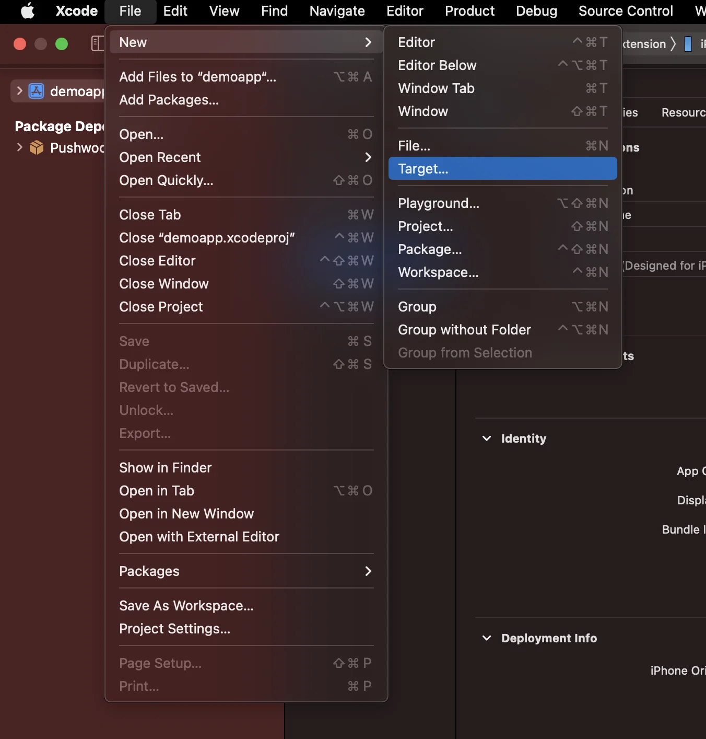
Task: Expand the demoapp project tree item
Action: point(19,91)
